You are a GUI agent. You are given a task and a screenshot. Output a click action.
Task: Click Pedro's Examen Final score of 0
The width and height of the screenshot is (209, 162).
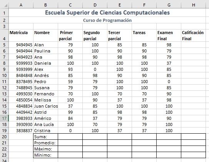tap(169, 82)
